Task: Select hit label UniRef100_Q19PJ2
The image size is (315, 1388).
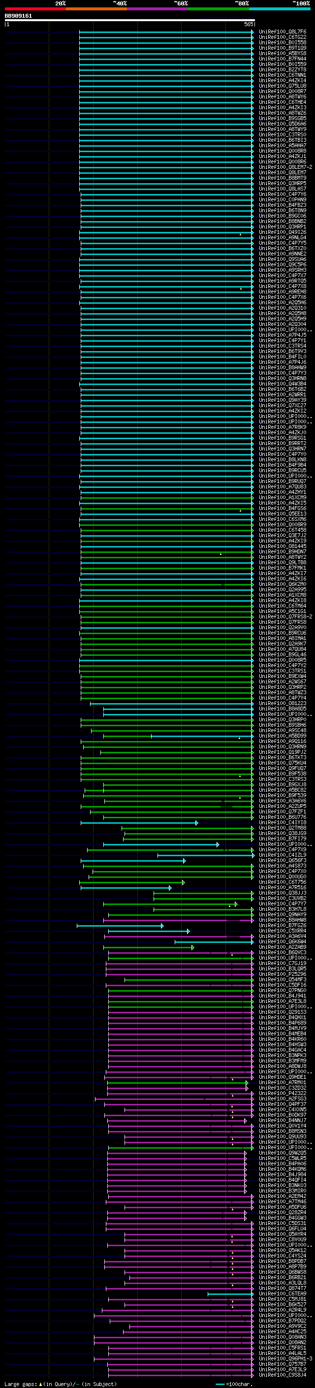Action: tap(282, 752)
